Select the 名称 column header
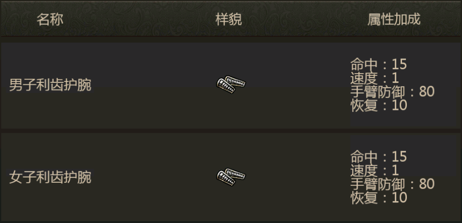 click(50, 20)
